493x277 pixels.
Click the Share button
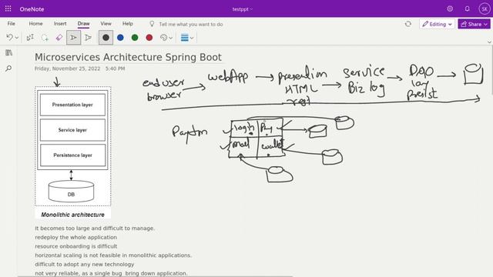475,24
